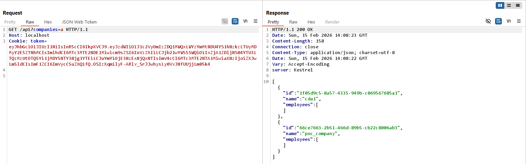Show non-printable \n characters in Response
Image resolution: width=526 pixels, height=164 pixels.
click(509, 21)
